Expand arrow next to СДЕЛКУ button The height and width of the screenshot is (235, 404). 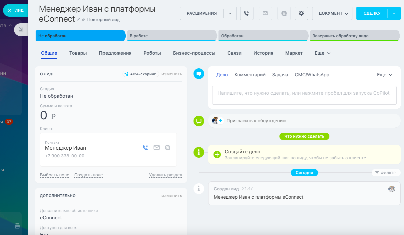(394, 13)
